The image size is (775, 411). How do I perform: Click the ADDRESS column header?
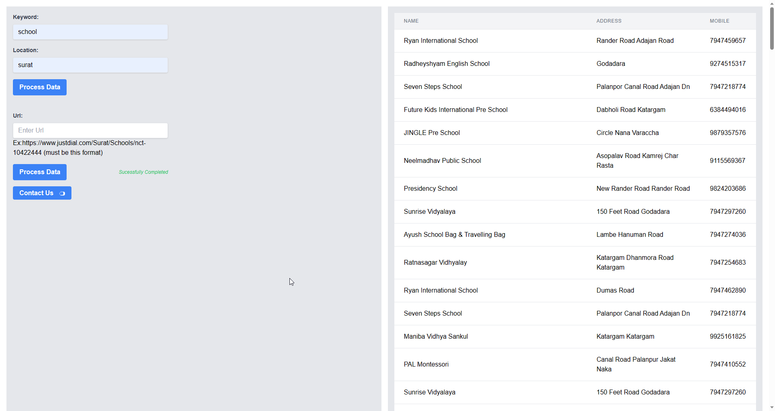[x=609, y=21]
